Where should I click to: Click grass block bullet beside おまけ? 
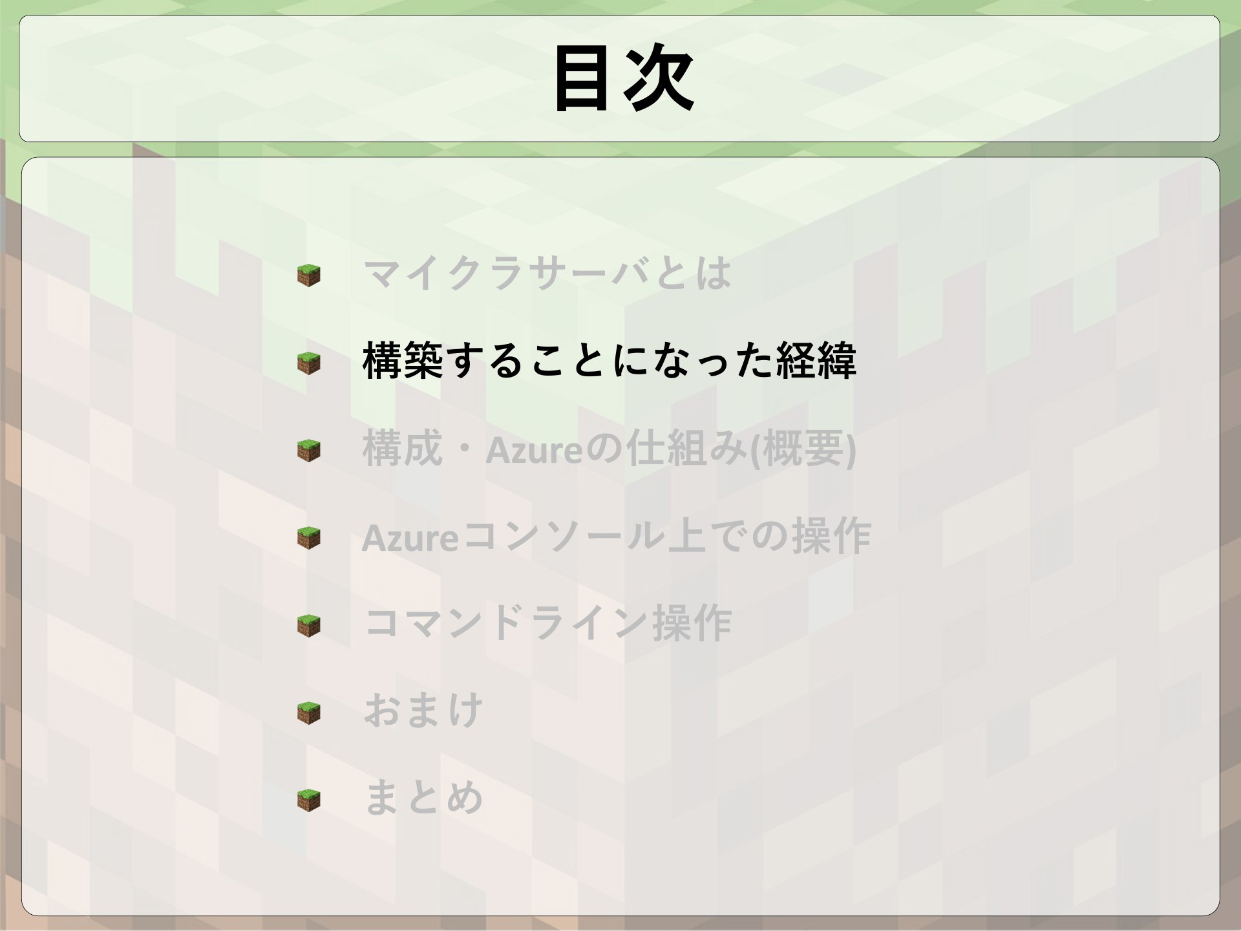pos(309,712)
